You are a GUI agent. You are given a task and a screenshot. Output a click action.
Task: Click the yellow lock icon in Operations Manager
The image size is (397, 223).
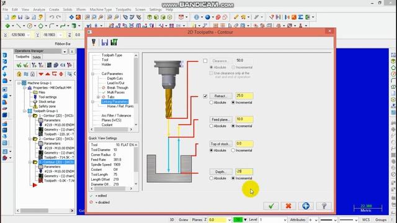(x=19, y=74)
